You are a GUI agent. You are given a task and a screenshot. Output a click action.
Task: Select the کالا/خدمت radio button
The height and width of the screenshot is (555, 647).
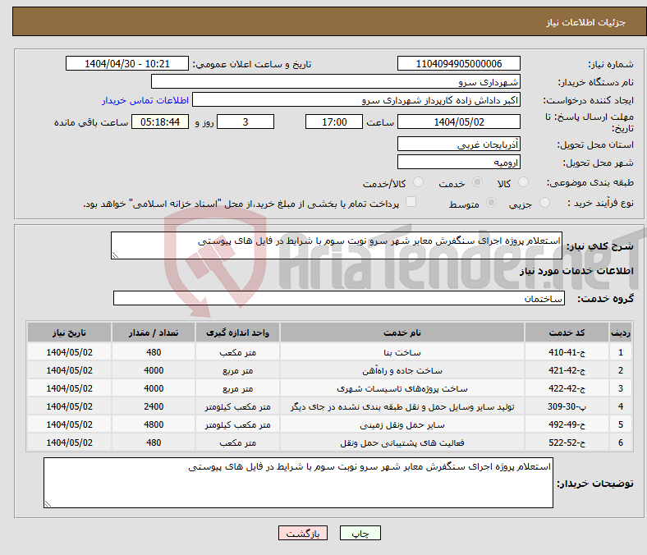point(419,182)
